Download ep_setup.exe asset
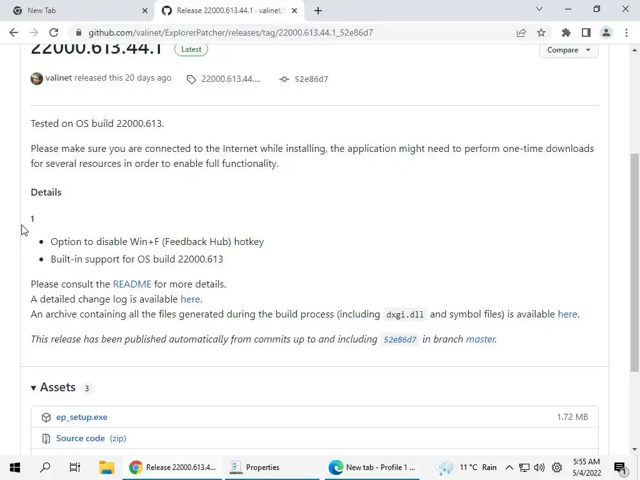640x480 pixels. click(82, 417)
